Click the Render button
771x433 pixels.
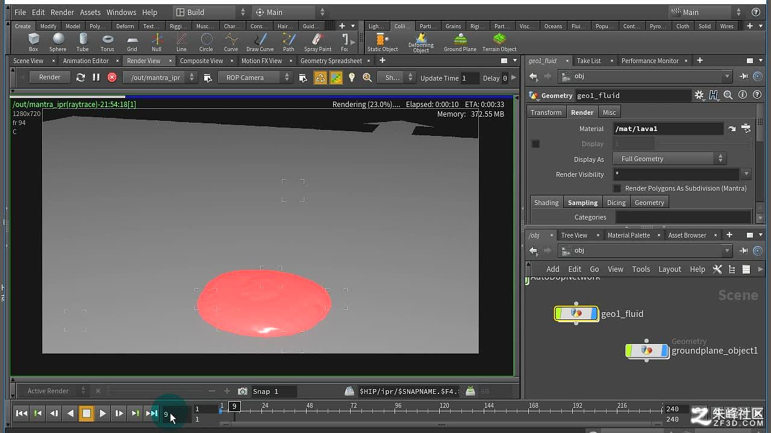49,78
